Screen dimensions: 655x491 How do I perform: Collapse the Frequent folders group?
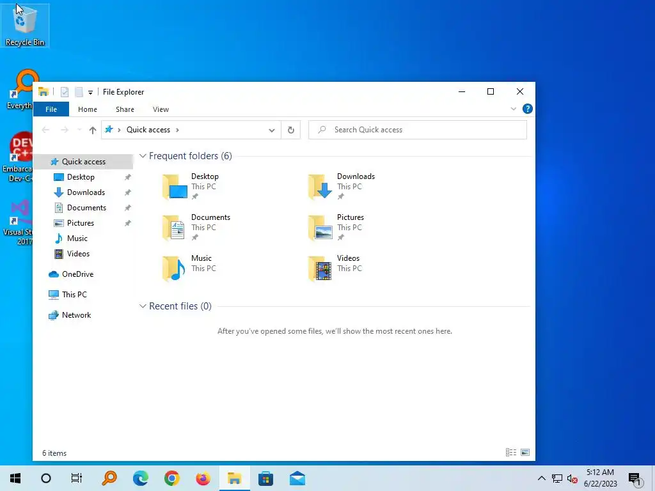coord(143,156)
